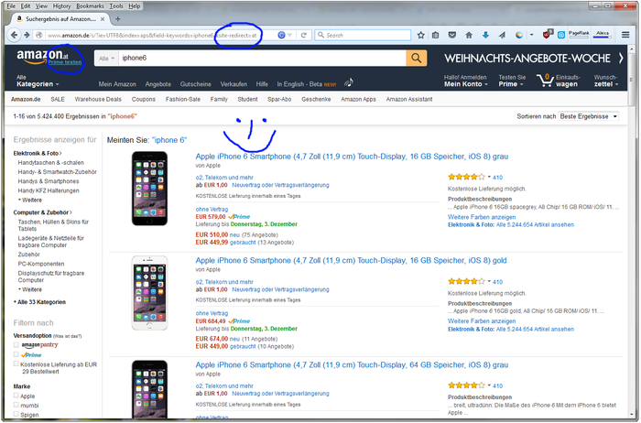Image resolution: width=641 pixels, height=423 pixels.
Task: Click the "iphone 6" Meinten Sie suggestion
Action: coord(169,140)
